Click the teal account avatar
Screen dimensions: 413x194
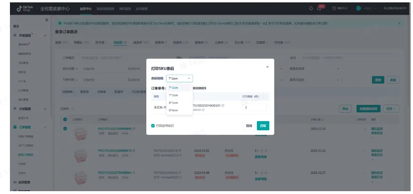(x=359, y=9)
